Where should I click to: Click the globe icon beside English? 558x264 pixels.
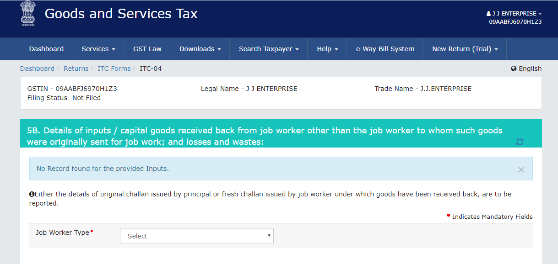(x=514, y=69)
